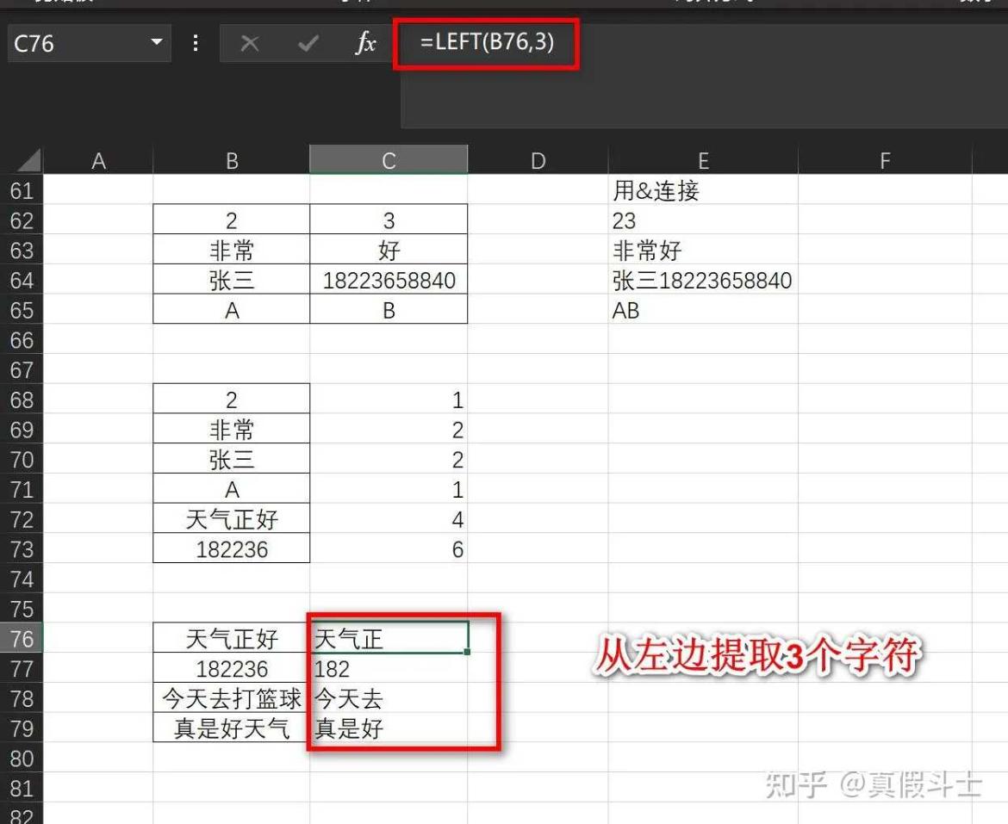Select column F header

click(885, 160)
